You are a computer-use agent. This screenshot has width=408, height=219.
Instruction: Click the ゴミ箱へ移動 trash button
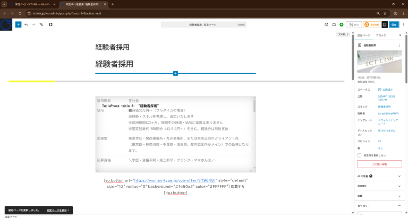pos(379,164)
